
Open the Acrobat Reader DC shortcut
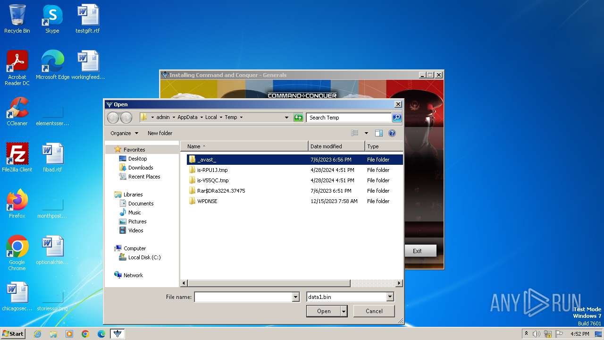tap(17, 68)
